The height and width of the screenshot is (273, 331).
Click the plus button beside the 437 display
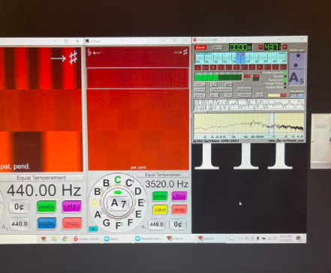click(284, 46)
